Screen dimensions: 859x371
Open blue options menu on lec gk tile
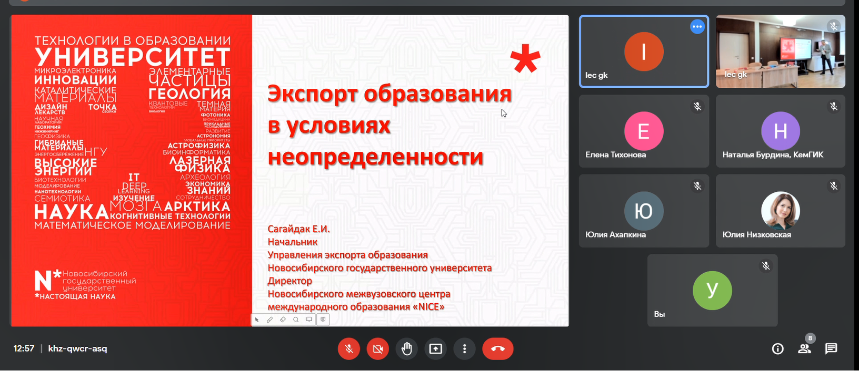tap(697, 27)
